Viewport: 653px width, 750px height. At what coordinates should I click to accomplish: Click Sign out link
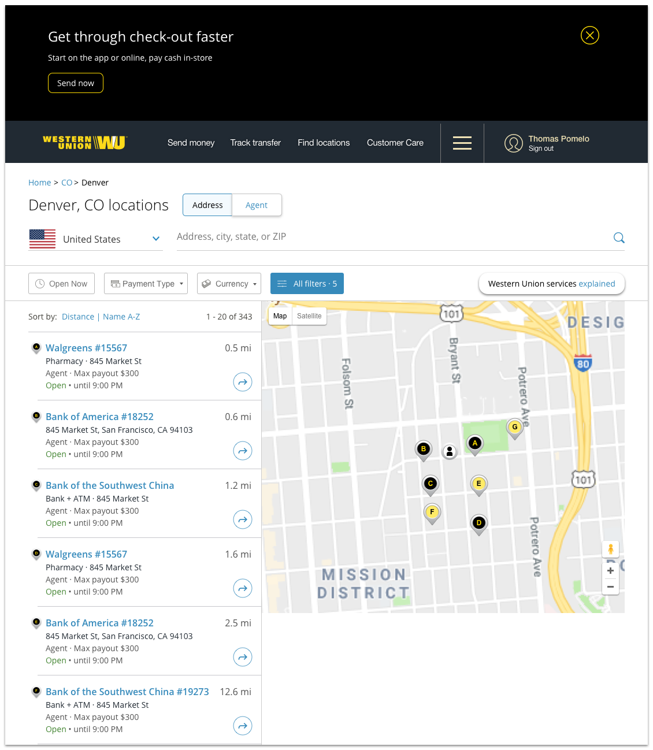coord(541,148)
